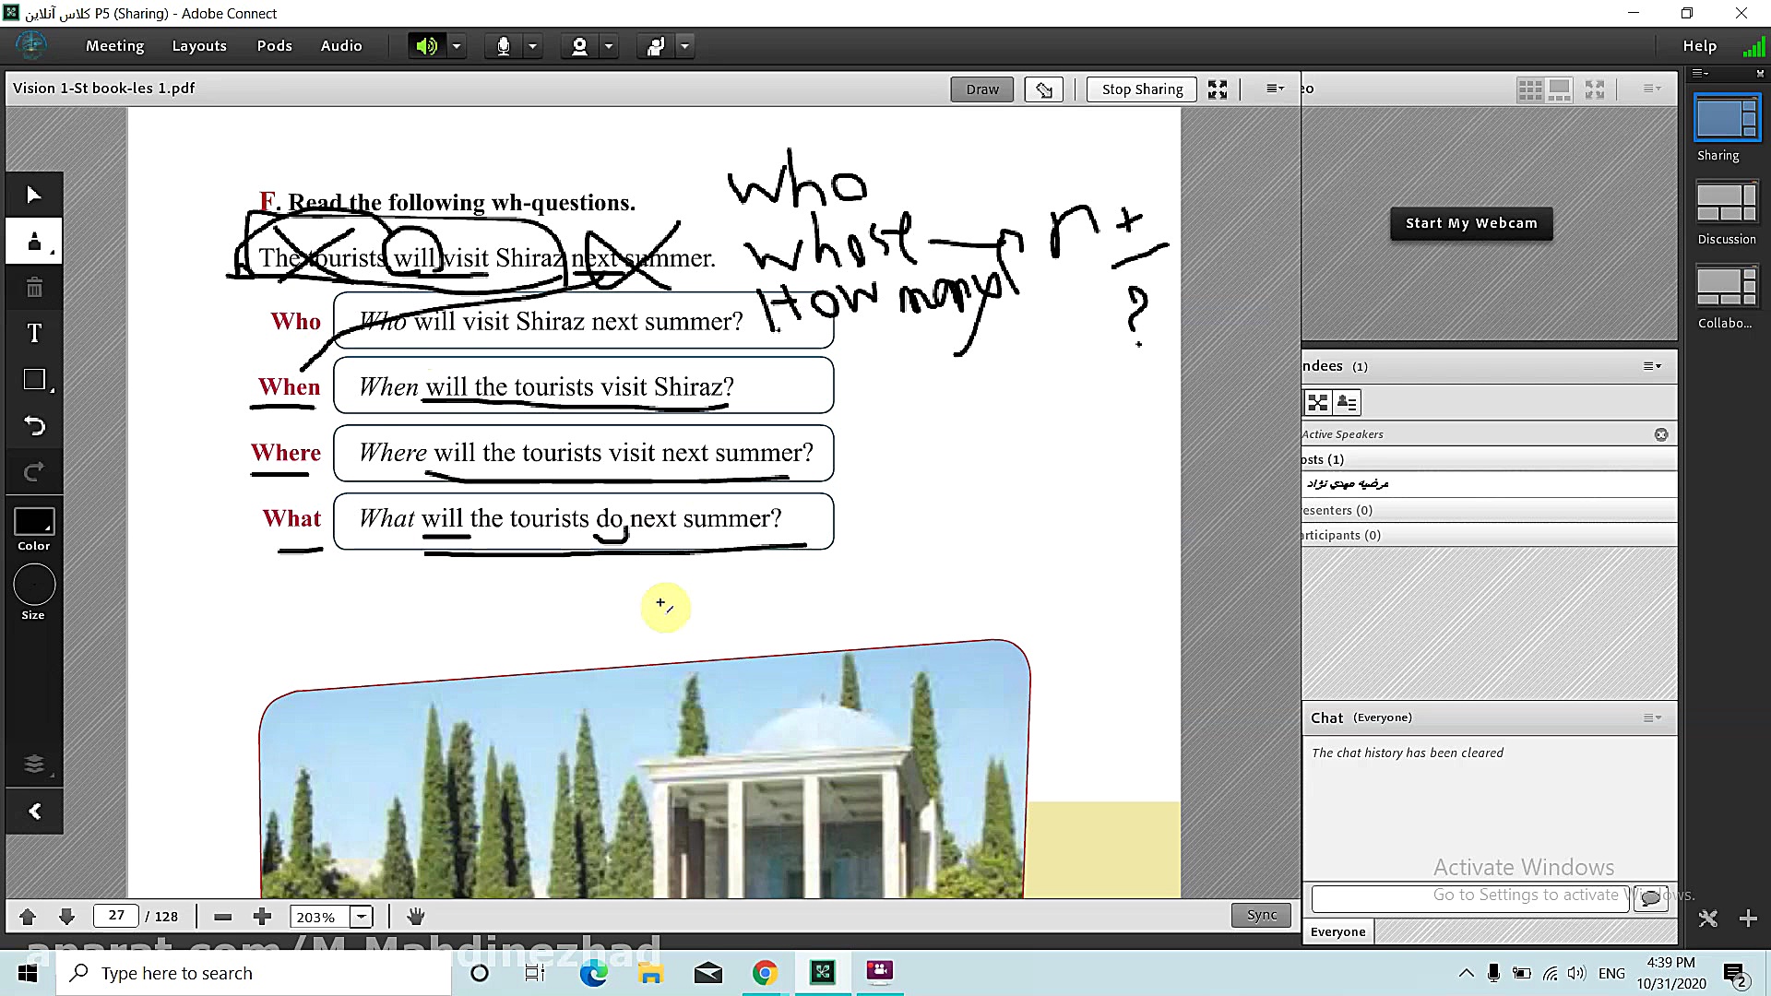
Task: Click the trash delete tool icon
Action: (x=34, y=288)
